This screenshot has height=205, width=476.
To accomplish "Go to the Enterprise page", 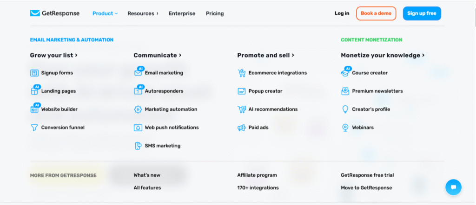I will click(x=182, y=13).
